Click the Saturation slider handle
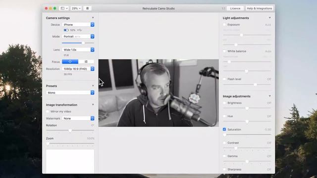 coord(225,135)
